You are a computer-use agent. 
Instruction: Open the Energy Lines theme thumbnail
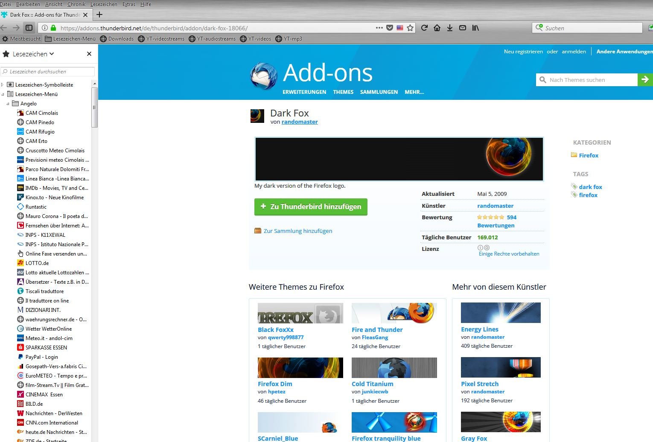coord(501,313)
